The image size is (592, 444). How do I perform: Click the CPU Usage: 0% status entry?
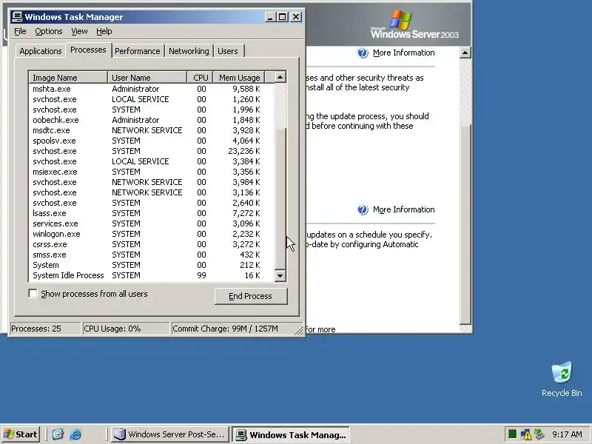pyautogui.click(x=126, y=329)
